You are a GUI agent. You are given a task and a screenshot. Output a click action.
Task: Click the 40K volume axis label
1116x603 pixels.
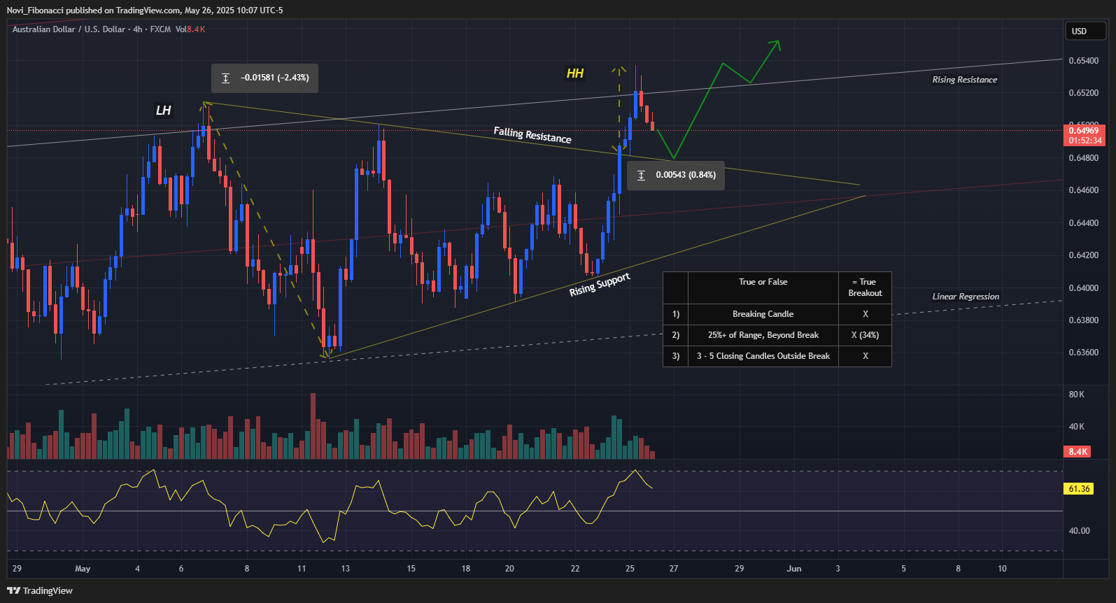tap(1077, 427)
